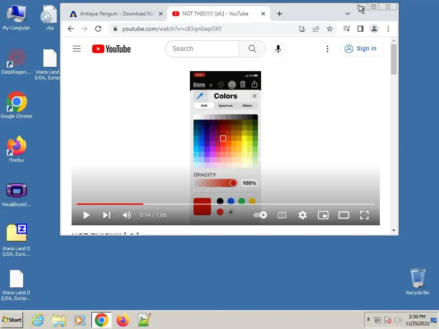Select Google Chrome desktop shortcut

(x=16, y=105)
